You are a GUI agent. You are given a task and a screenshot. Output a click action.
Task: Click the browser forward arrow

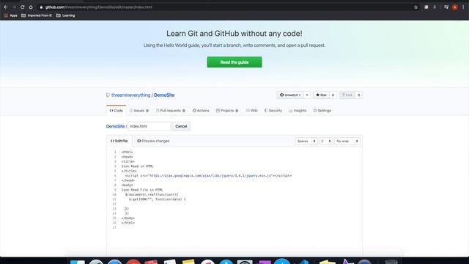[14, 7]
